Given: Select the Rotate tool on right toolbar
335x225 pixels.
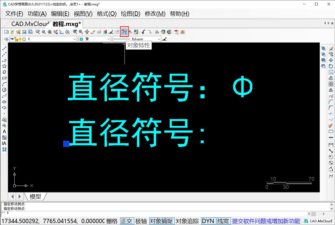Looking at the screenshot, I should (331, 66).
